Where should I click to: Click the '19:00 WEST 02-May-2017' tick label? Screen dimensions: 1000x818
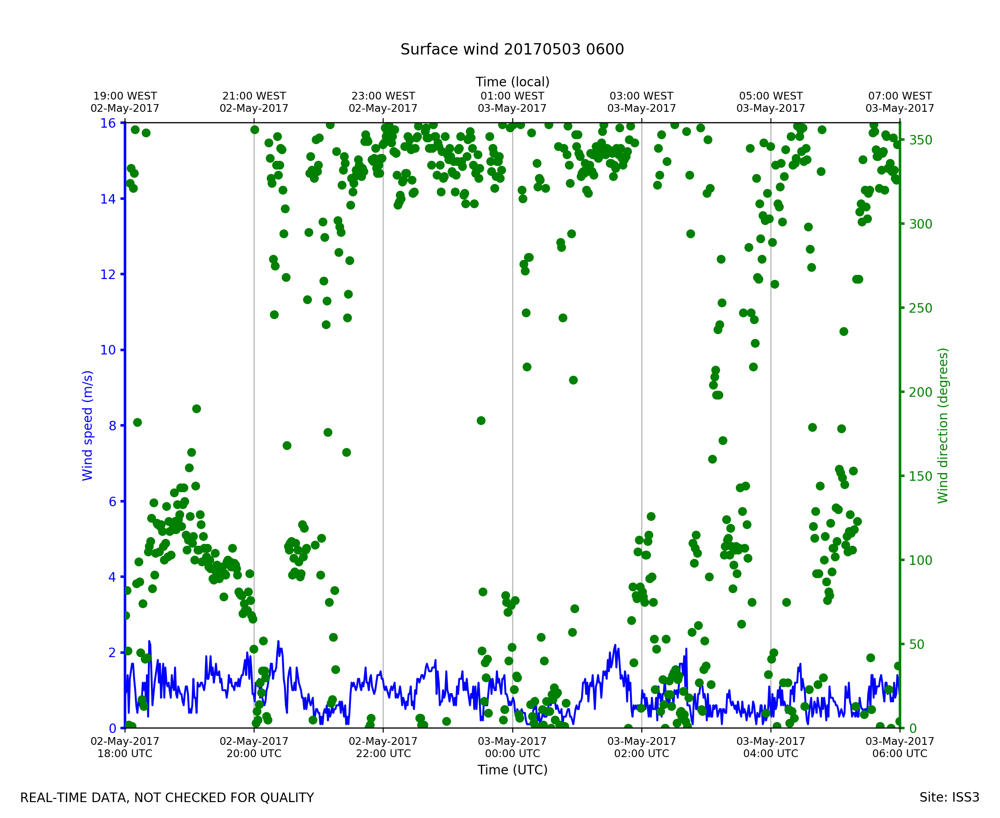click(125, 102)
